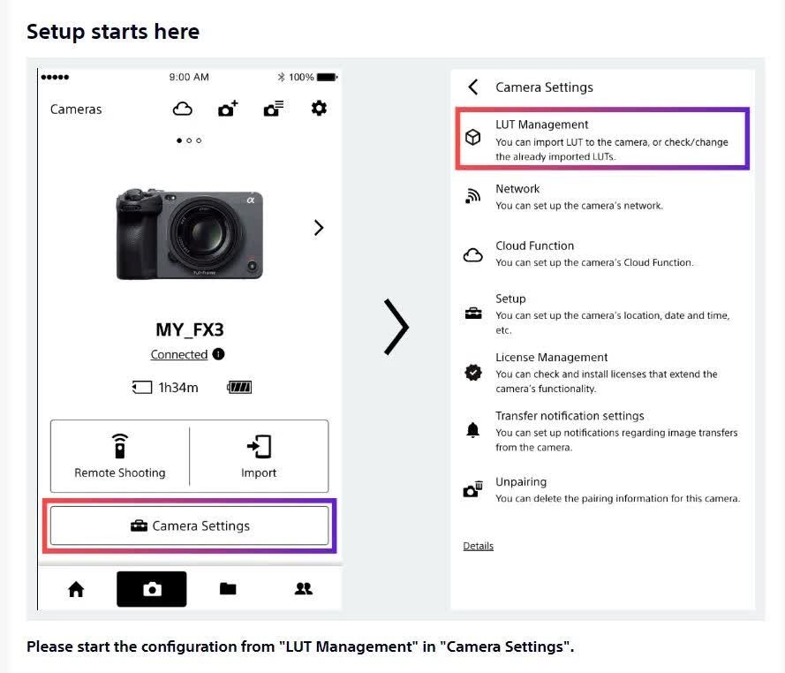
Task: Tap the License Management badge icon
Action: (x=473, y=372)
